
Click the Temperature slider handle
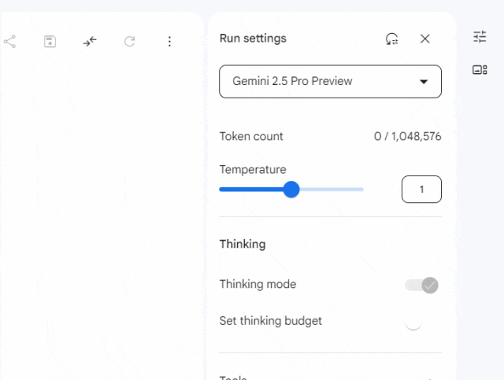pyautogui.click(x=291, y=190)
